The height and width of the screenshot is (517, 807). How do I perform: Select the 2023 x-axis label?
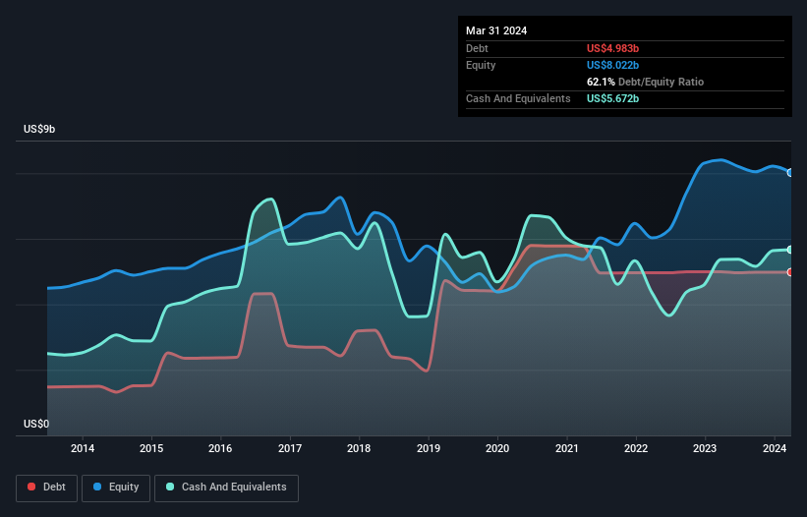[x=705, y=448]
